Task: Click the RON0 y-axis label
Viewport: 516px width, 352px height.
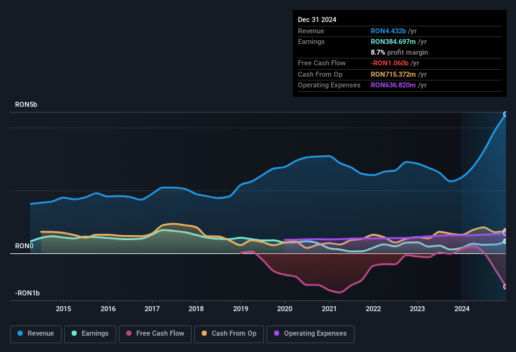Action: (24, 246)
